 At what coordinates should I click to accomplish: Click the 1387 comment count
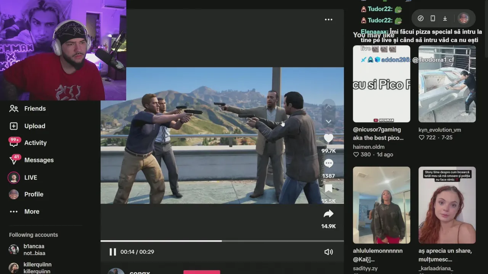(328, 176)
